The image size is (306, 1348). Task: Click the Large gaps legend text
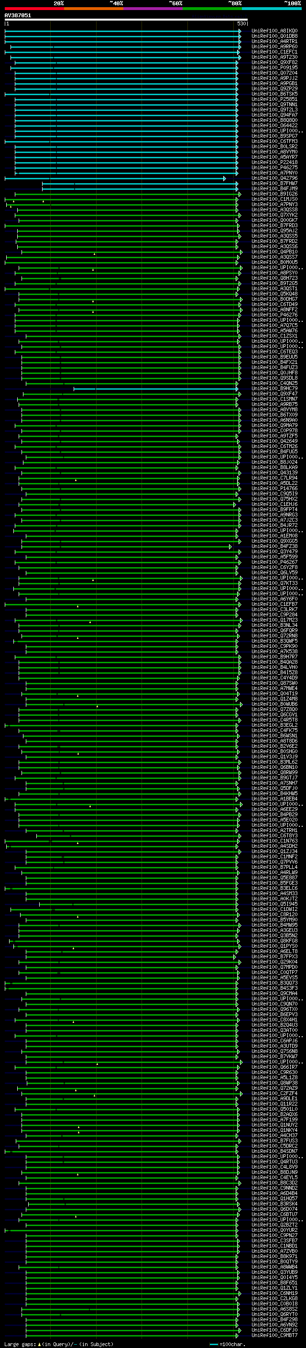(59, 1344)
